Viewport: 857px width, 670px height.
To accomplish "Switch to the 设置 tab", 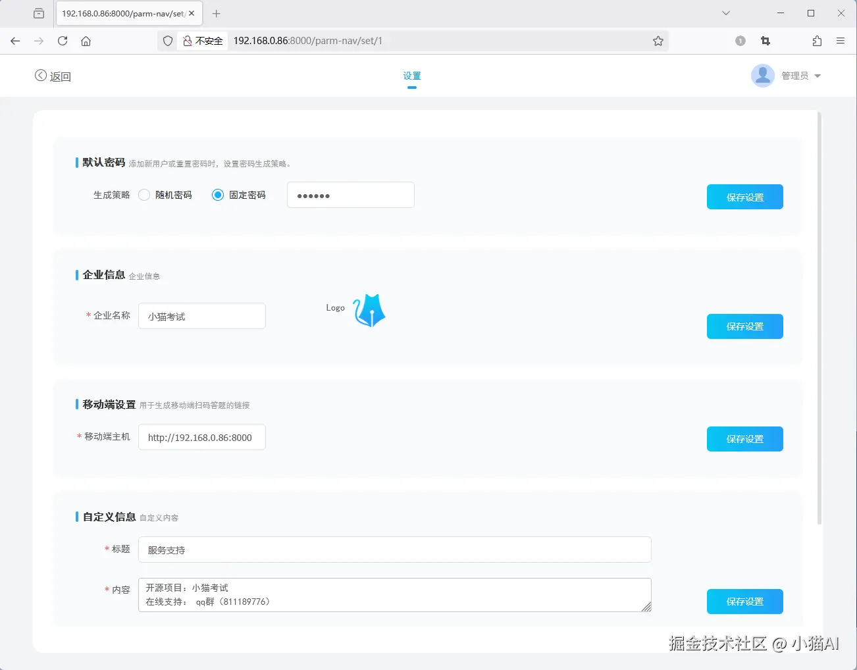I will (411, 76).
